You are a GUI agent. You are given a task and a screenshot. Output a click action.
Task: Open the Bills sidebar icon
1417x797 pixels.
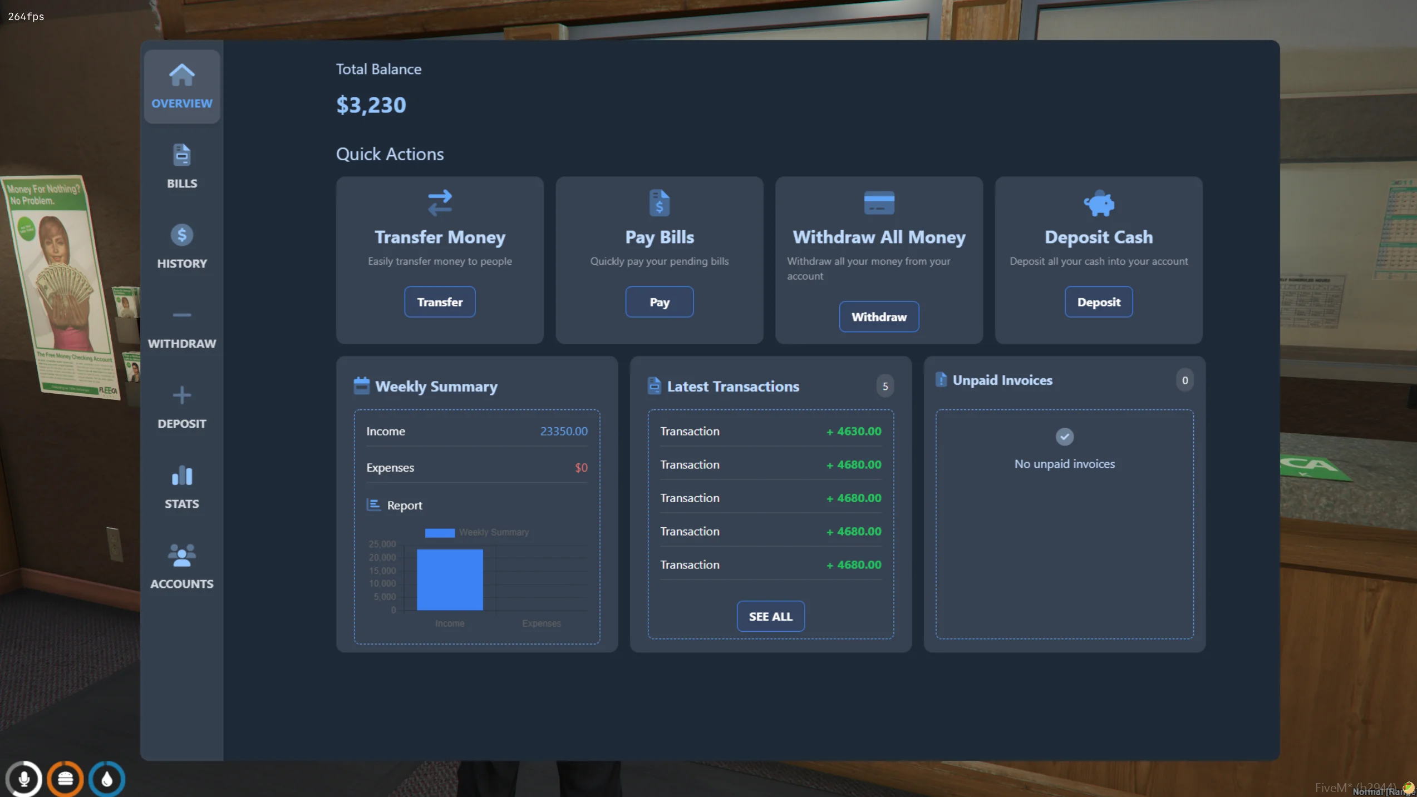(x=181, y=156)
